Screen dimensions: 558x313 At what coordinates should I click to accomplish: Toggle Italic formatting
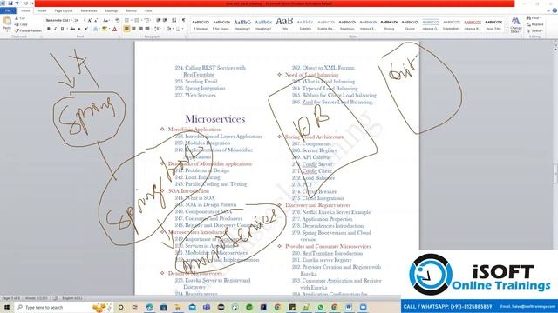56,29
